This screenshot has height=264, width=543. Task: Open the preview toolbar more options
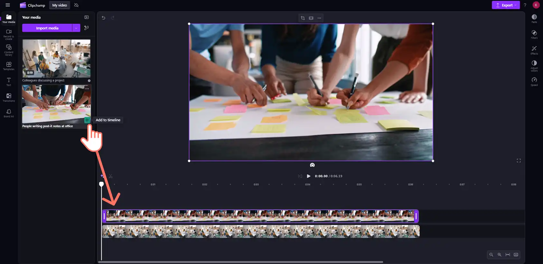tap(319, 18)
